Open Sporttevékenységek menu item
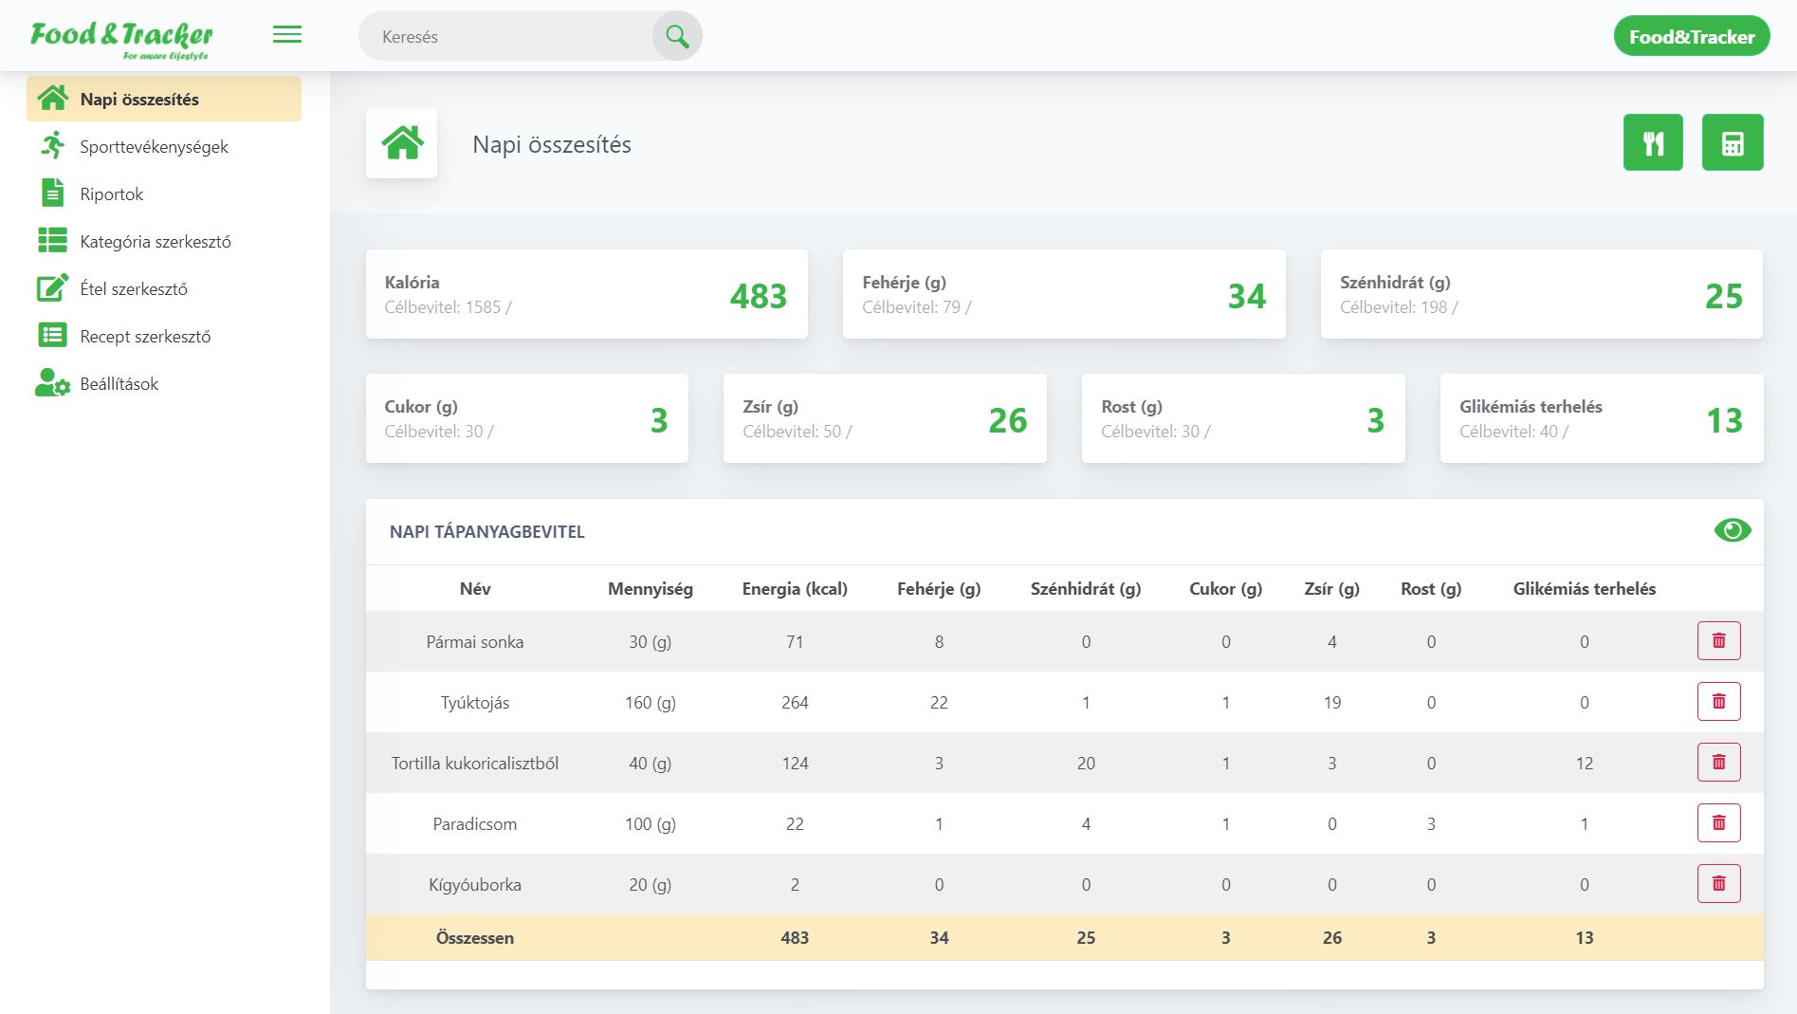1797x1014 pixels. 164,146
